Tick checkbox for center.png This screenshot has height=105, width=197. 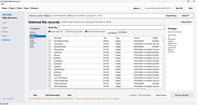click(50, 52)
